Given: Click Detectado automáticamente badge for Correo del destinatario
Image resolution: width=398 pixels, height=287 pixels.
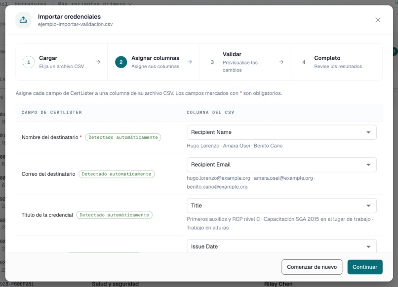Looking at the screenshot, I should pos(117,174).
